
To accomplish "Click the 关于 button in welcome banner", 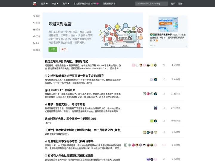I will [64, 49].
